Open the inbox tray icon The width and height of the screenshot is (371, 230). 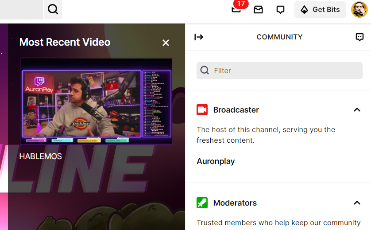pyautogui.click(x=258, y=10)
